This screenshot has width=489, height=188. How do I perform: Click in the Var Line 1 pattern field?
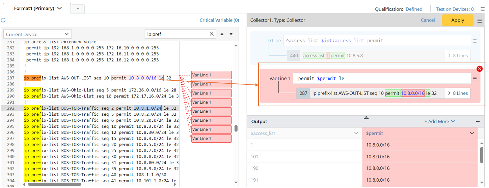381,78
